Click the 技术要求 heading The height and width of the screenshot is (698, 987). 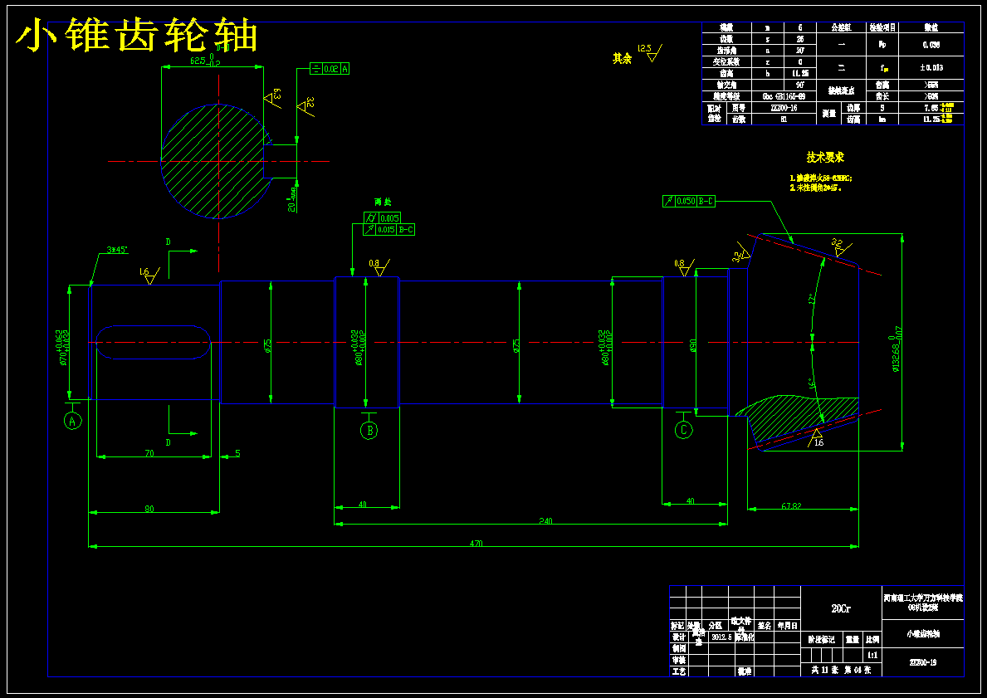click(825, 157)
